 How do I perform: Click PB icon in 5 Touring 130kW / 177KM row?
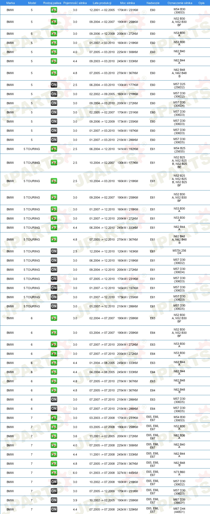(54, 163)
